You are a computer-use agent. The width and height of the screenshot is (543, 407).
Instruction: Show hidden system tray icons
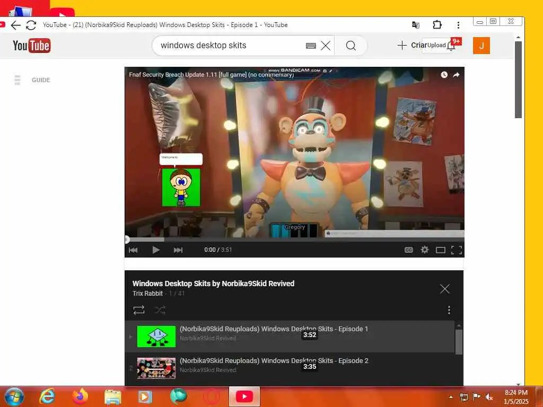pos(451,397)
